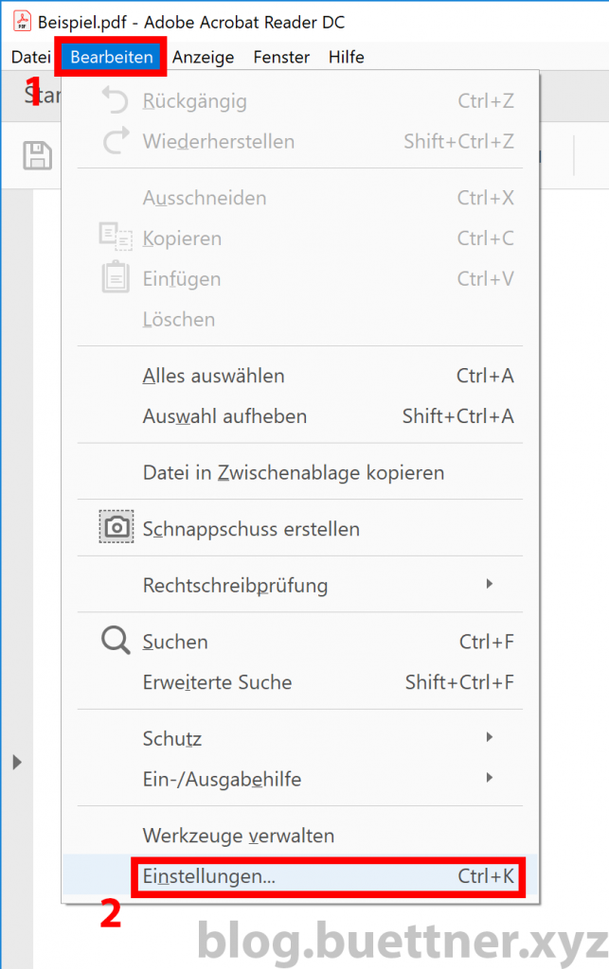Screen dimensions: 609x969
Task: Click the camera icon for Schnappschuss erstellen
Action: pos(116,525)
